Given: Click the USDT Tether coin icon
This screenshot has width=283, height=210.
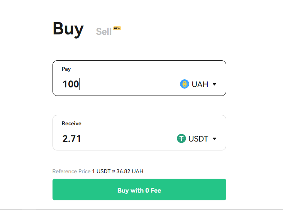Looking at the screenshot, I should 181,138.
